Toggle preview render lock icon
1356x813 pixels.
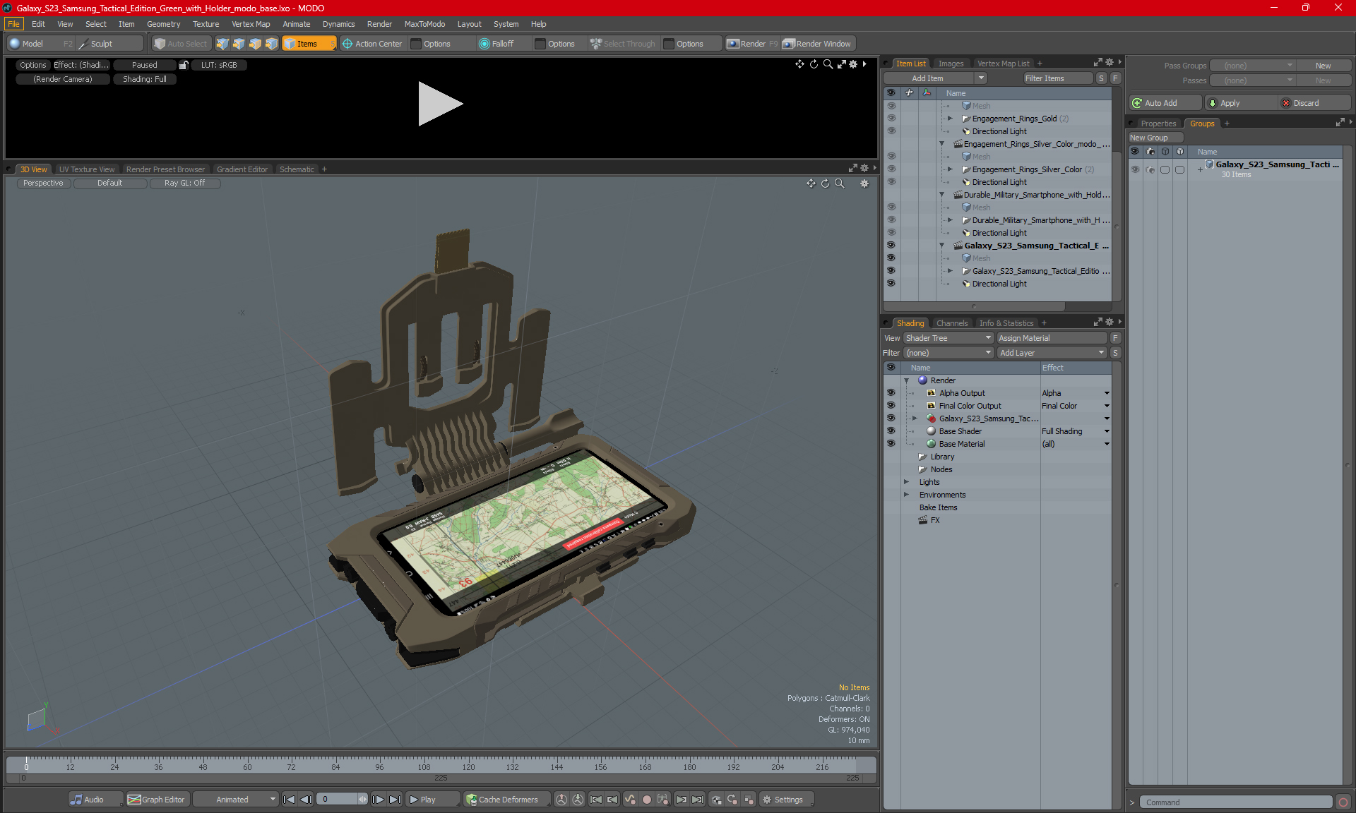coord(184,65)
